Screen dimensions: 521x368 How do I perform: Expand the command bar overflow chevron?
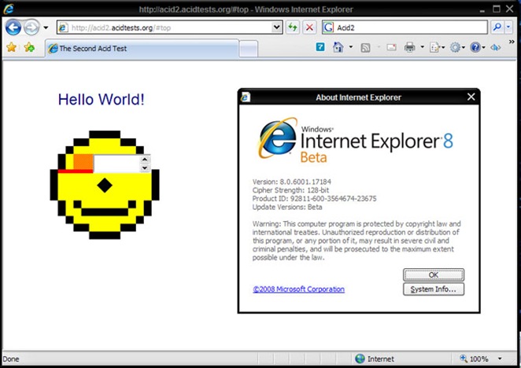click(512, 42)
